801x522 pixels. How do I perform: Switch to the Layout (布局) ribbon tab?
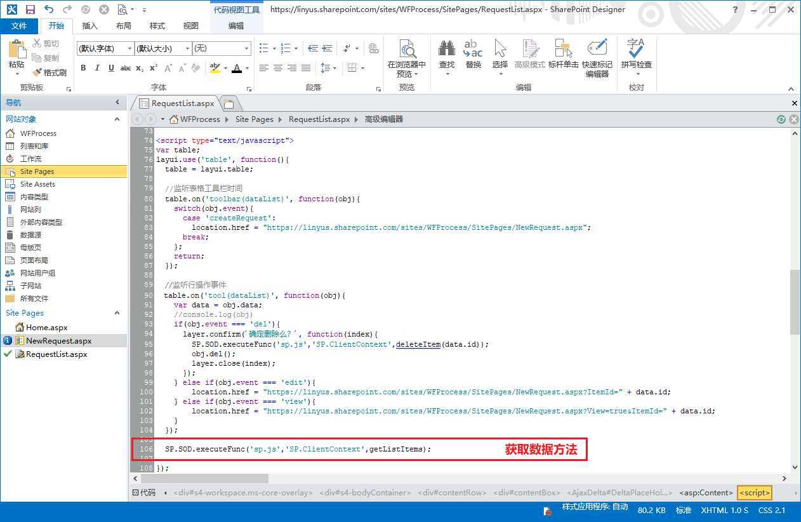point(124,26)
